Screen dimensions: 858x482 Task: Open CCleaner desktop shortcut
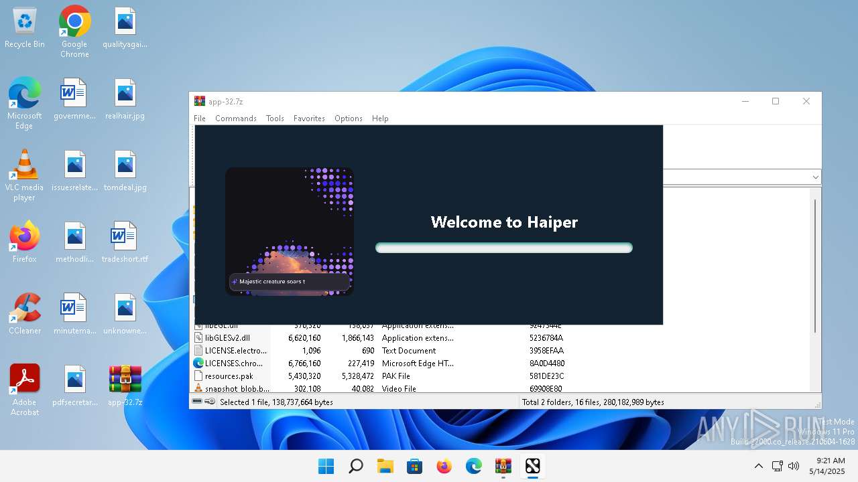(x=25, y=314)
